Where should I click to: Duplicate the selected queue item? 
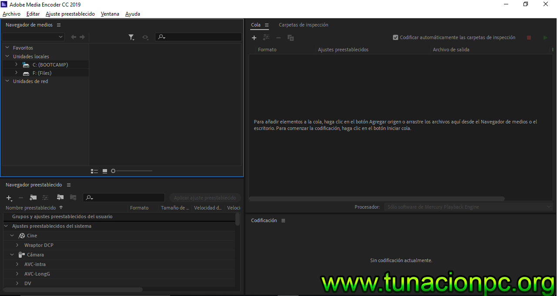point(291,38)
